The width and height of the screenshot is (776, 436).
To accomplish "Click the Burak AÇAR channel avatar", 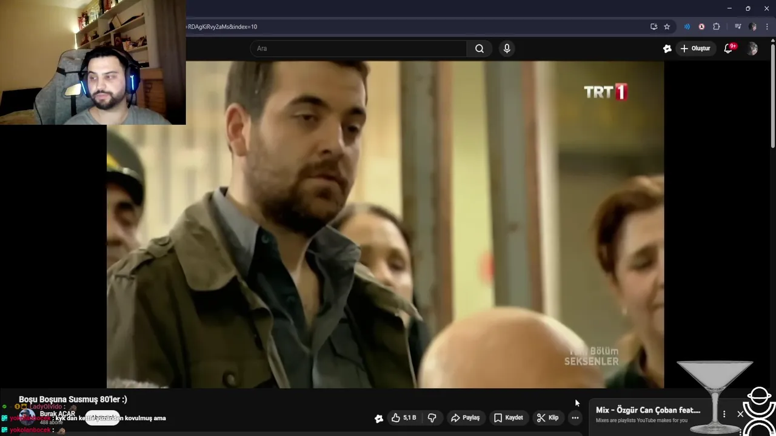I will click(x=27, y=417).
